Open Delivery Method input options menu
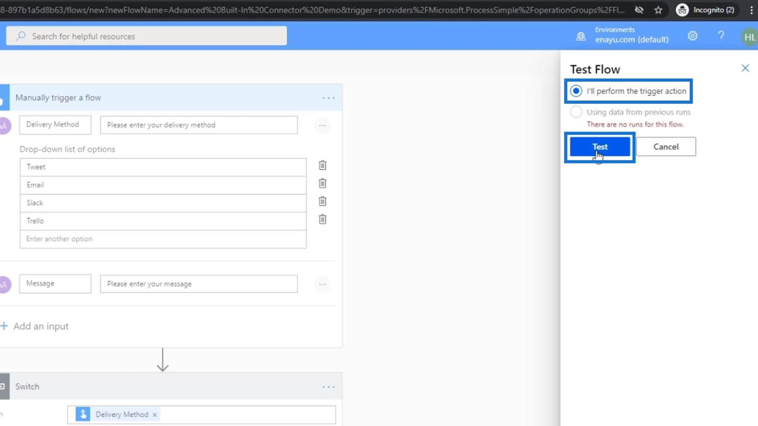 (x=322, y=126)
